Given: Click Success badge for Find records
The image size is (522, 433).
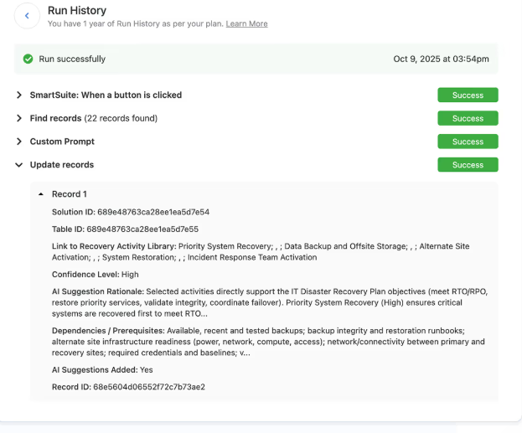Looking at the screenshot, I should point(468,118).
